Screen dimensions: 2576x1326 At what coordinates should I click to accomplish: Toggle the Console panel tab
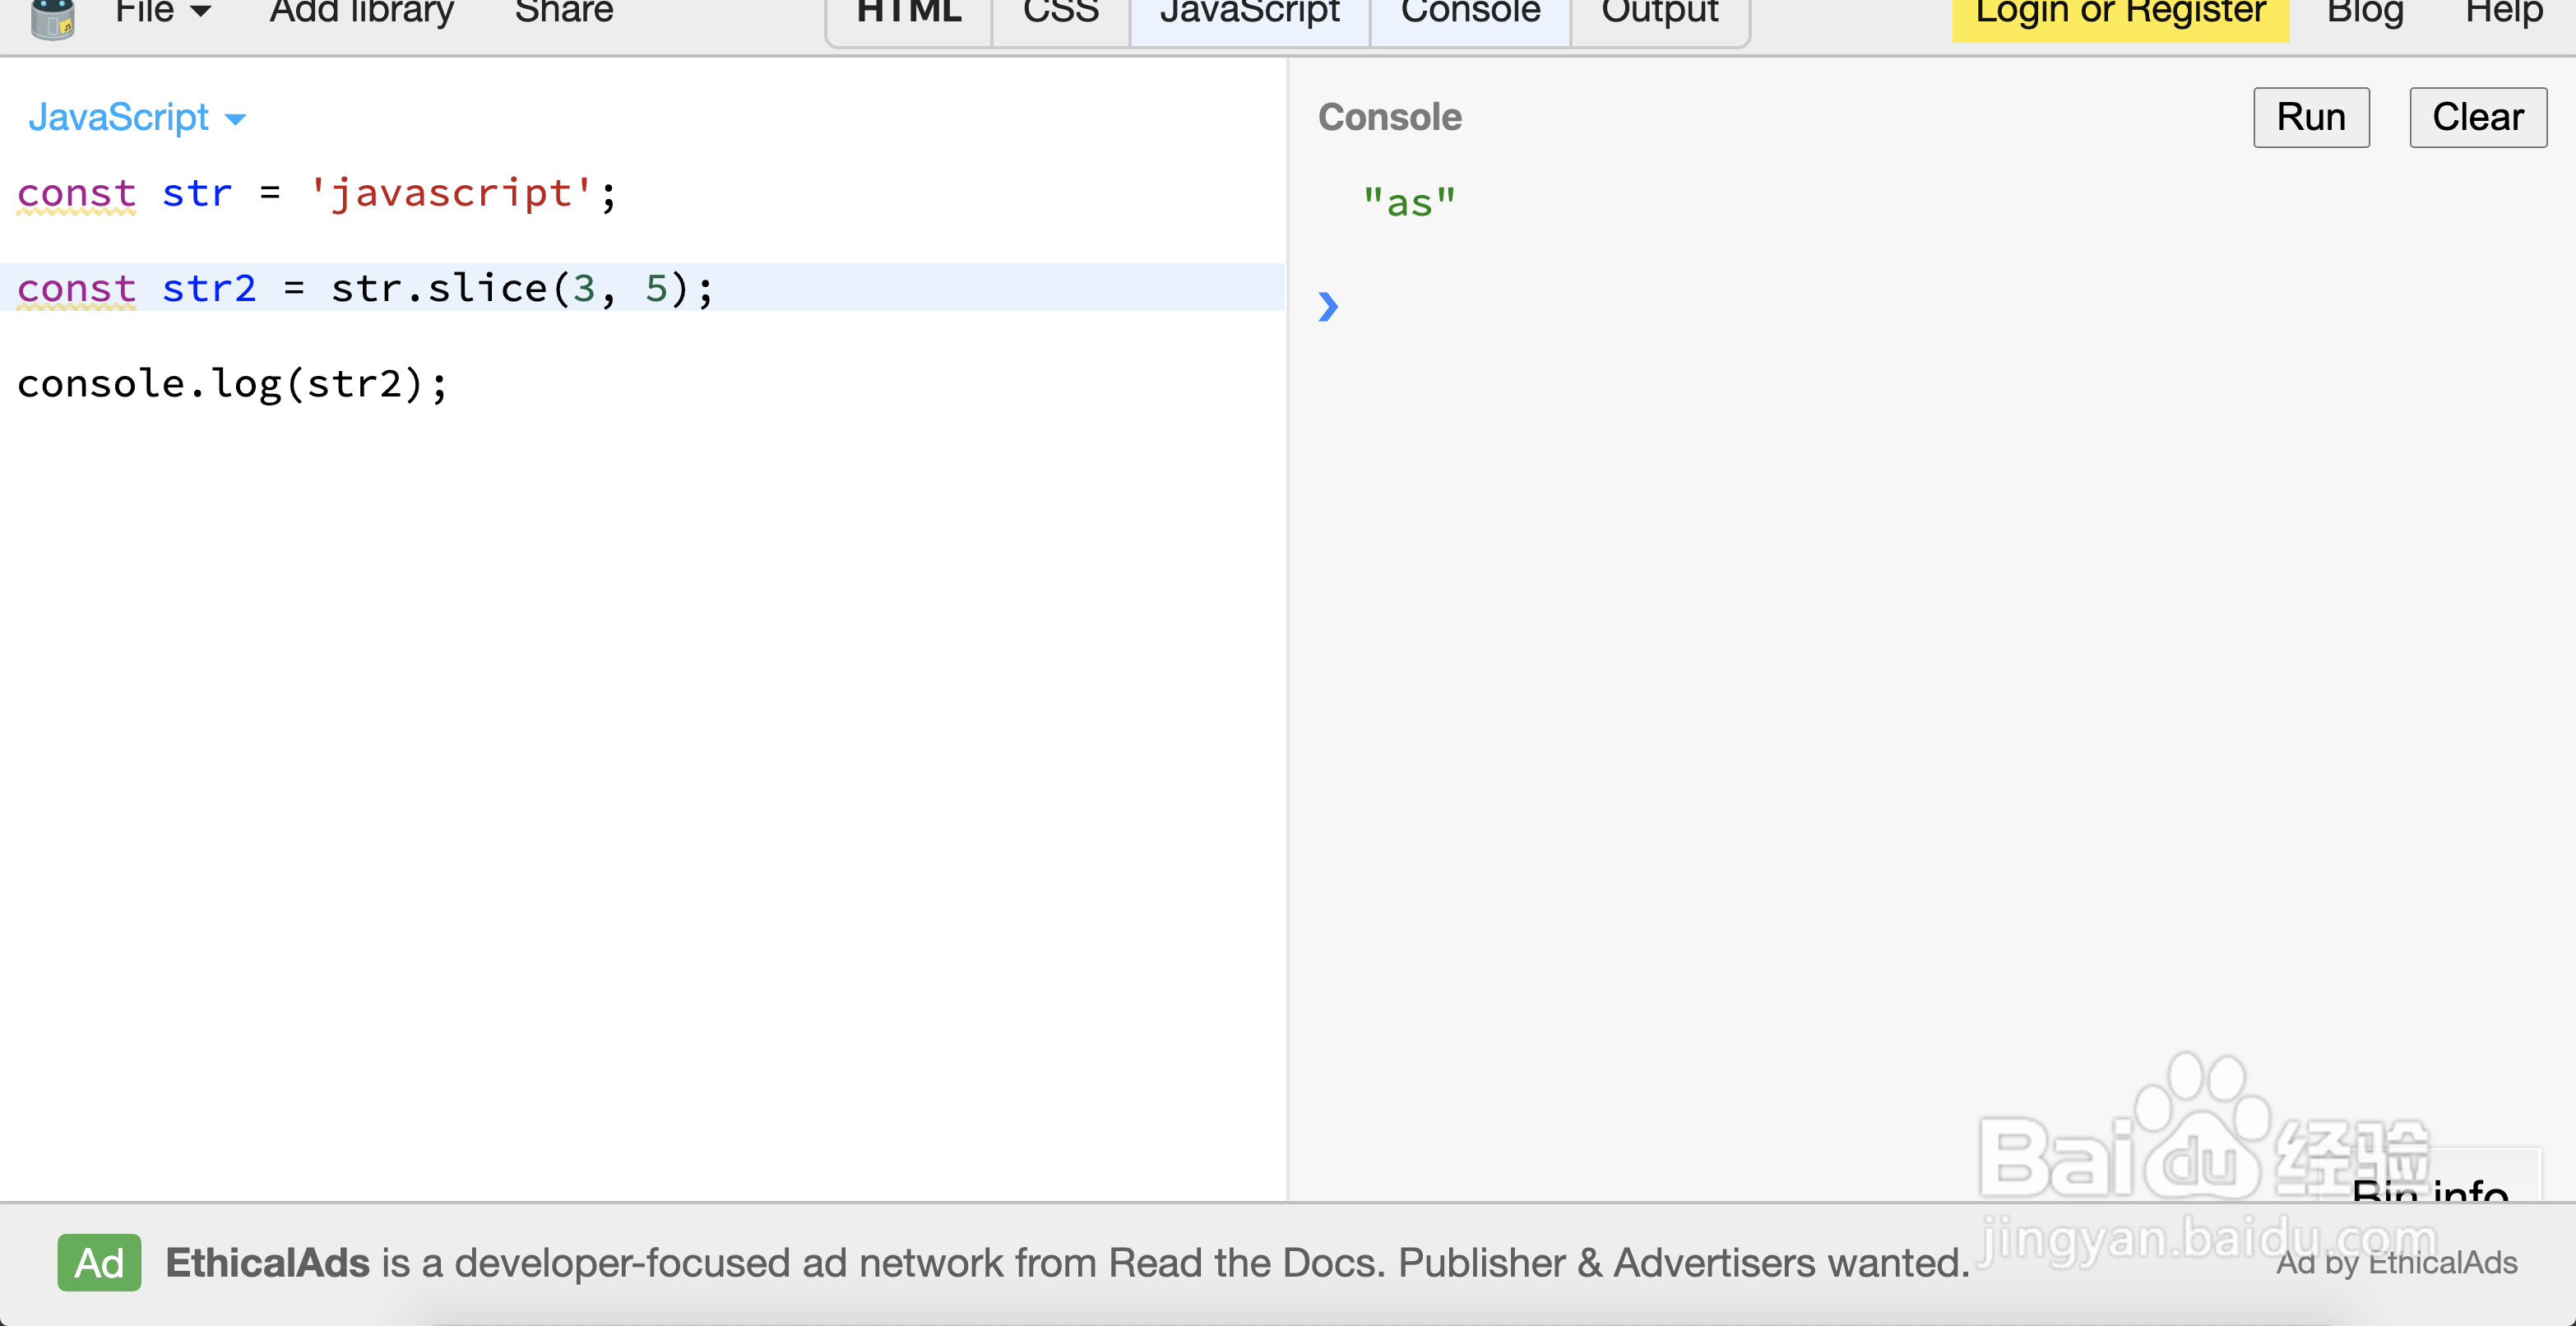coord(1469,16)
